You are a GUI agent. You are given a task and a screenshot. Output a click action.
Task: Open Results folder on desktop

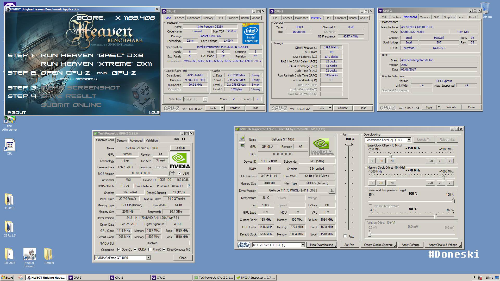(x=49, y=256)
